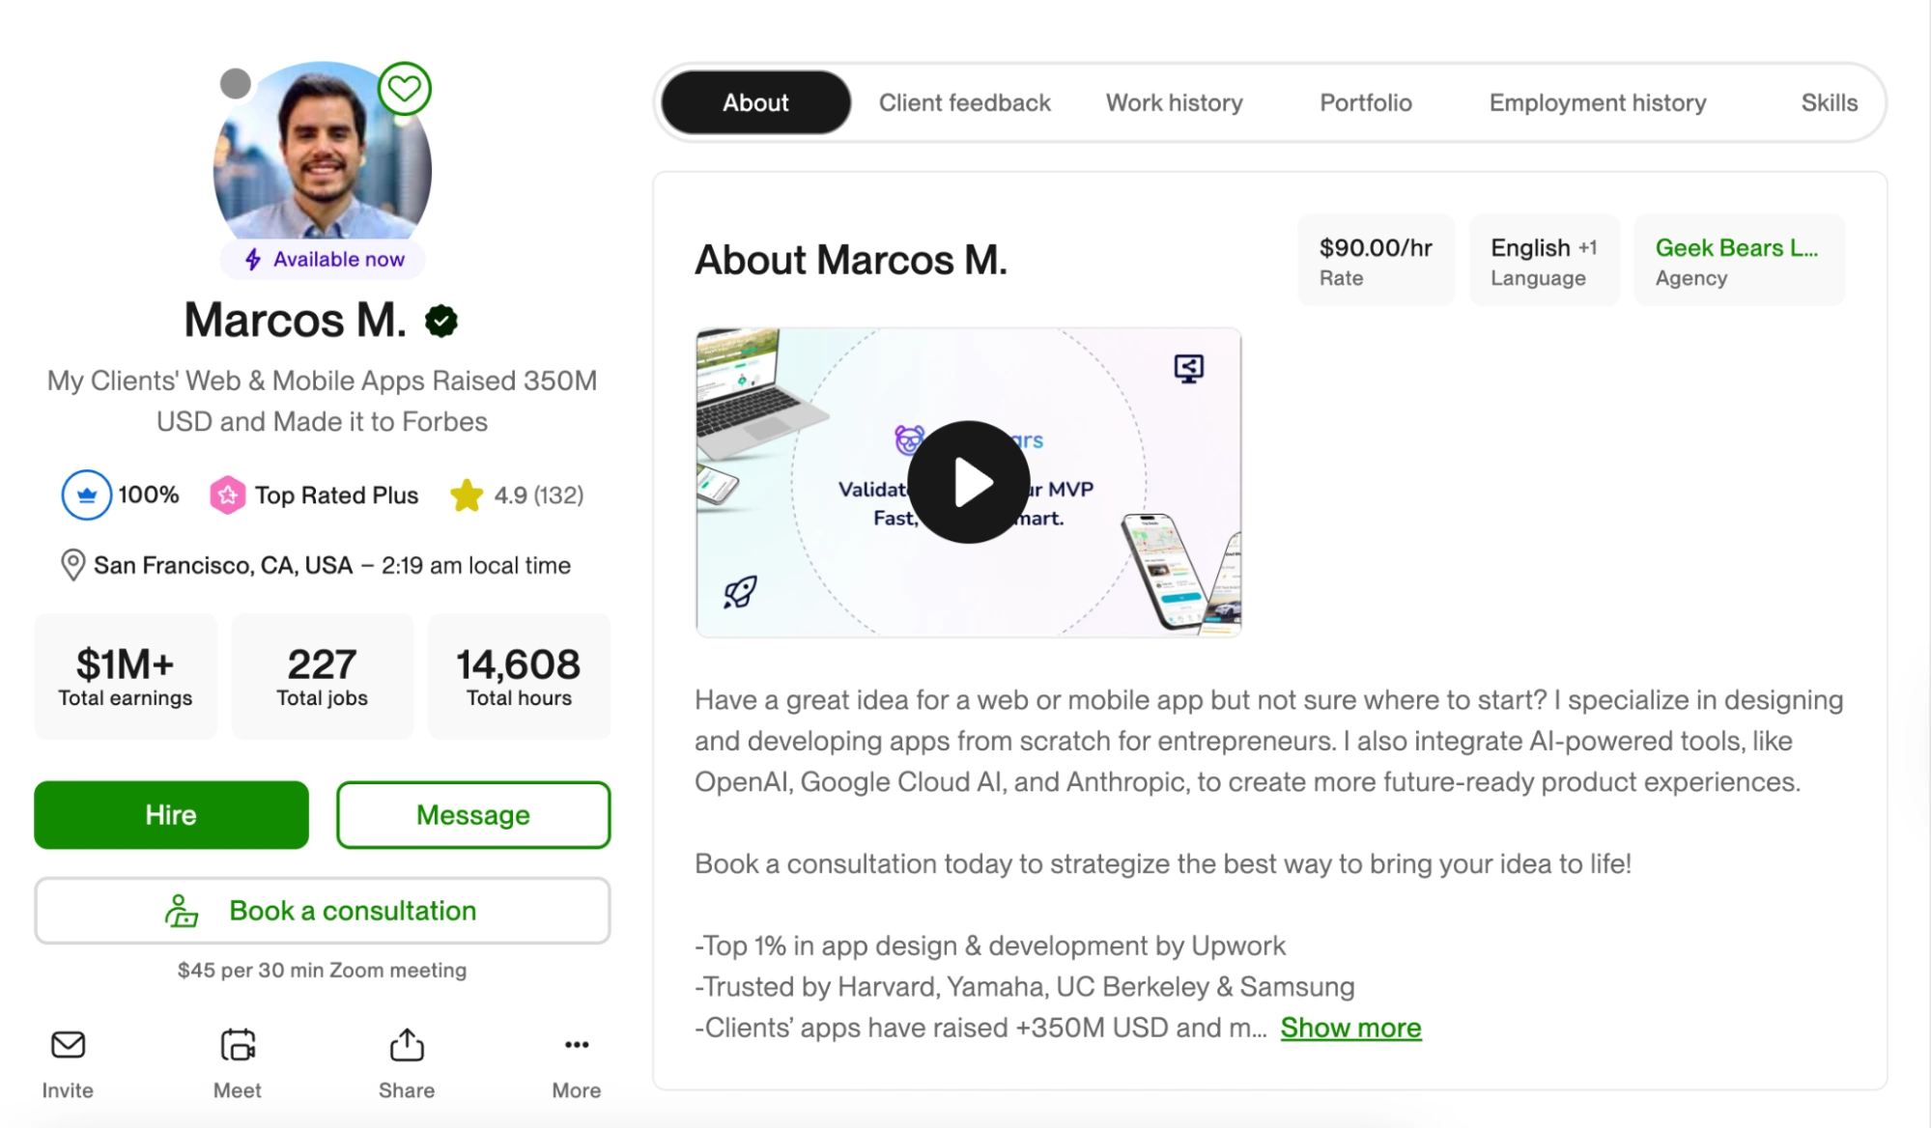Click the location pin icon
The height and width of the screenshot is (1129, 1931).
point(72,565)
